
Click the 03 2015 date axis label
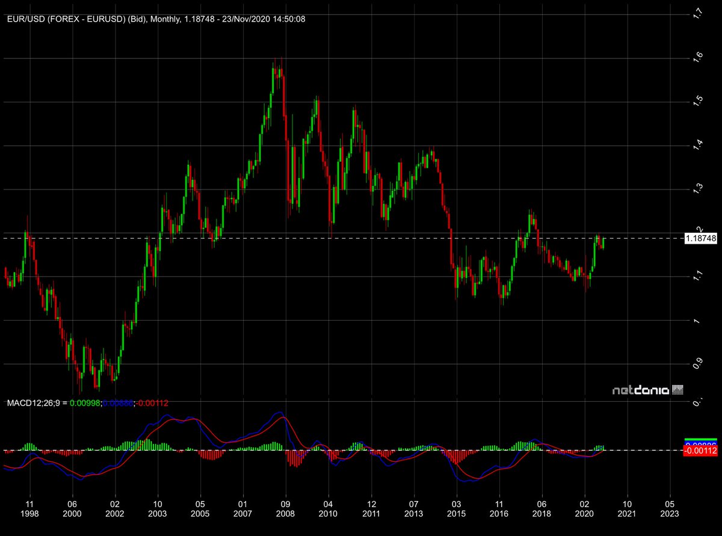[x=457, y=509]
